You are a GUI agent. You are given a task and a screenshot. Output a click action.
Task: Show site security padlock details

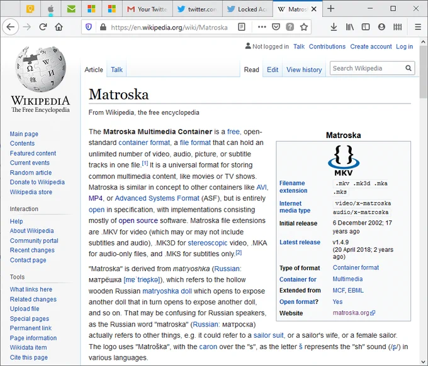coord(103,27)
